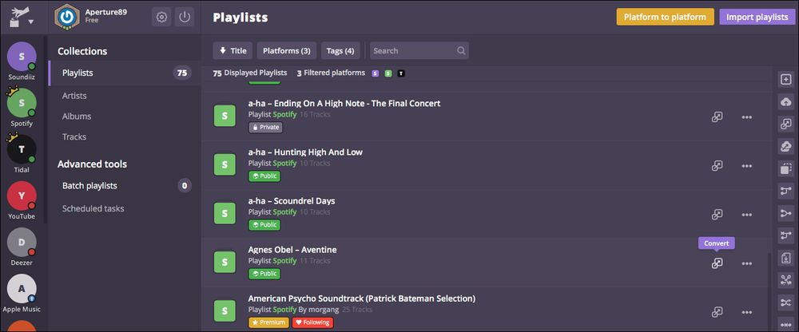This screenshot has width=799, height=332.
Task: Select the YouTube platform in sidebar
Action: click(22, 200)
